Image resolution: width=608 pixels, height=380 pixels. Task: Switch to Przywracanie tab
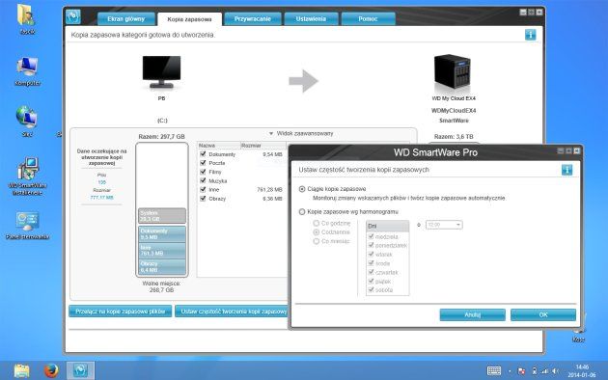pos(253,18)
